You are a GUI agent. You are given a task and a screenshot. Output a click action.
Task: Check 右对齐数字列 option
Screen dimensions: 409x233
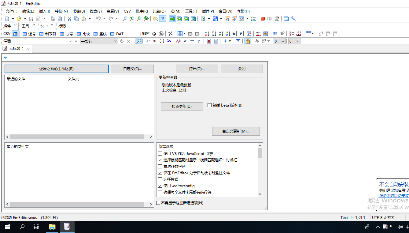(160, 167)
